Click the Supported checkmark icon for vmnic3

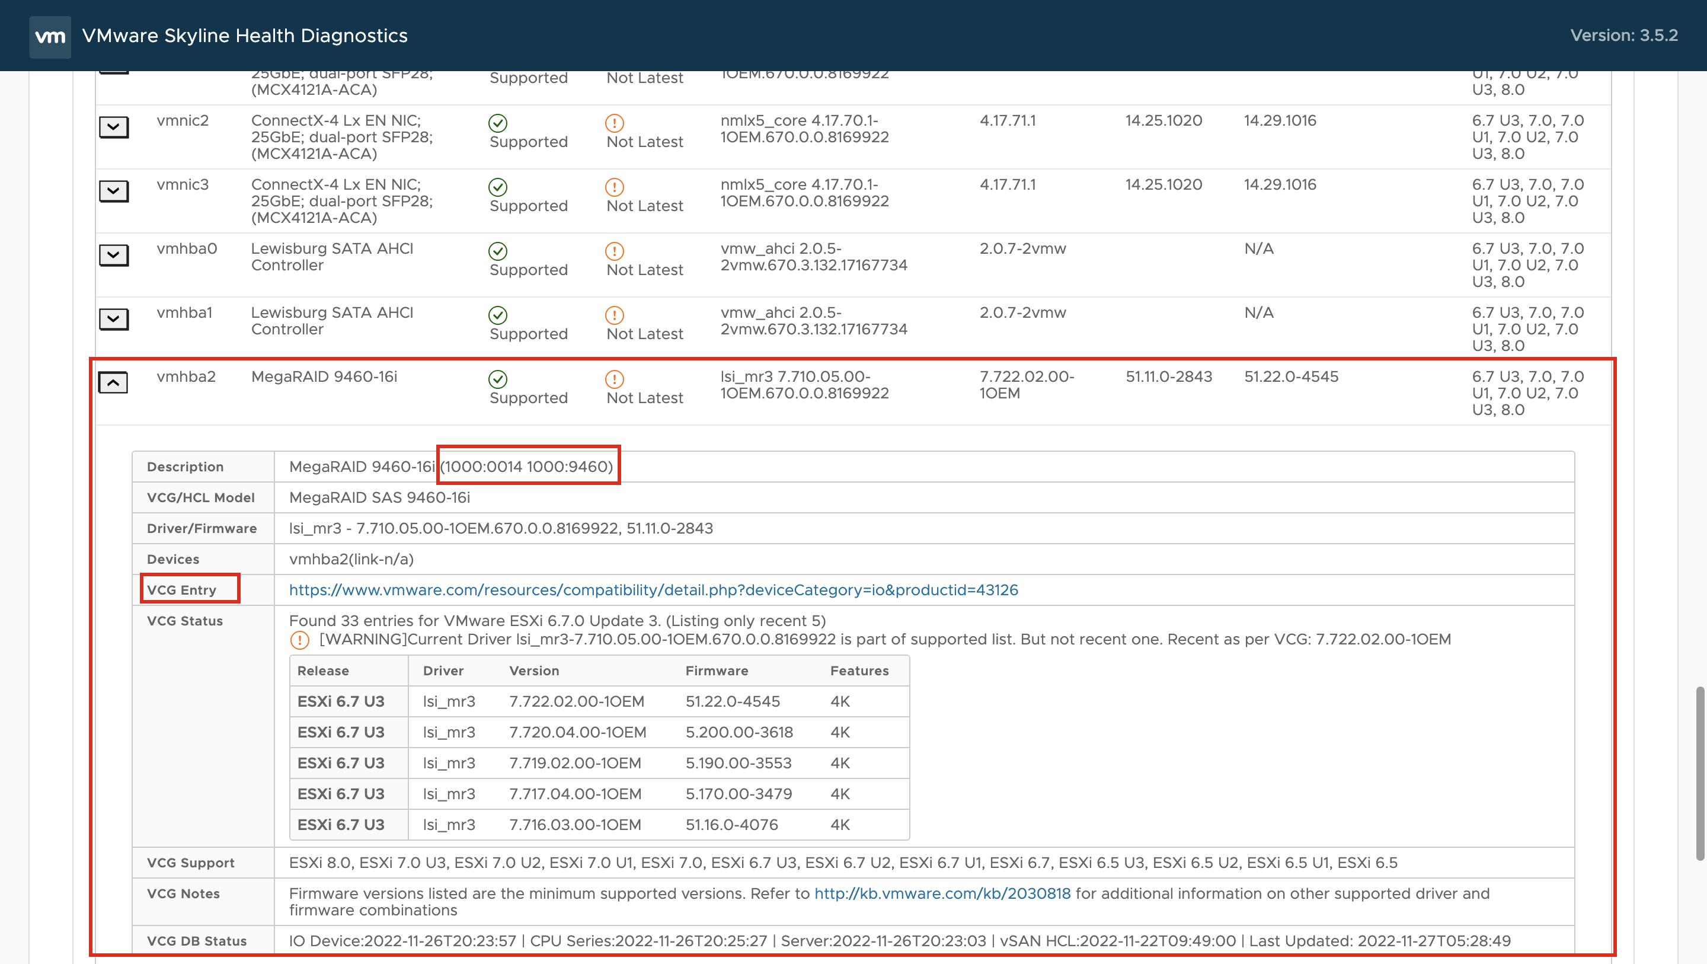coord(498,187)
